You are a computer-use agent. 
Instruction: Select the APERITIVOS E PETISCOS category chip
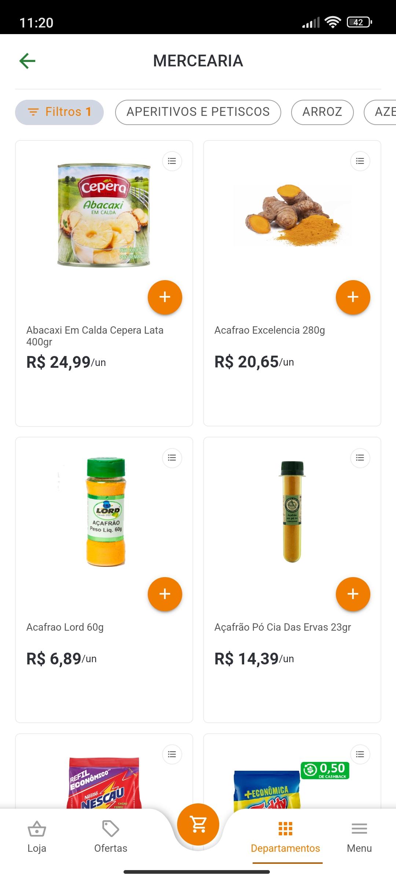point(198,112)
